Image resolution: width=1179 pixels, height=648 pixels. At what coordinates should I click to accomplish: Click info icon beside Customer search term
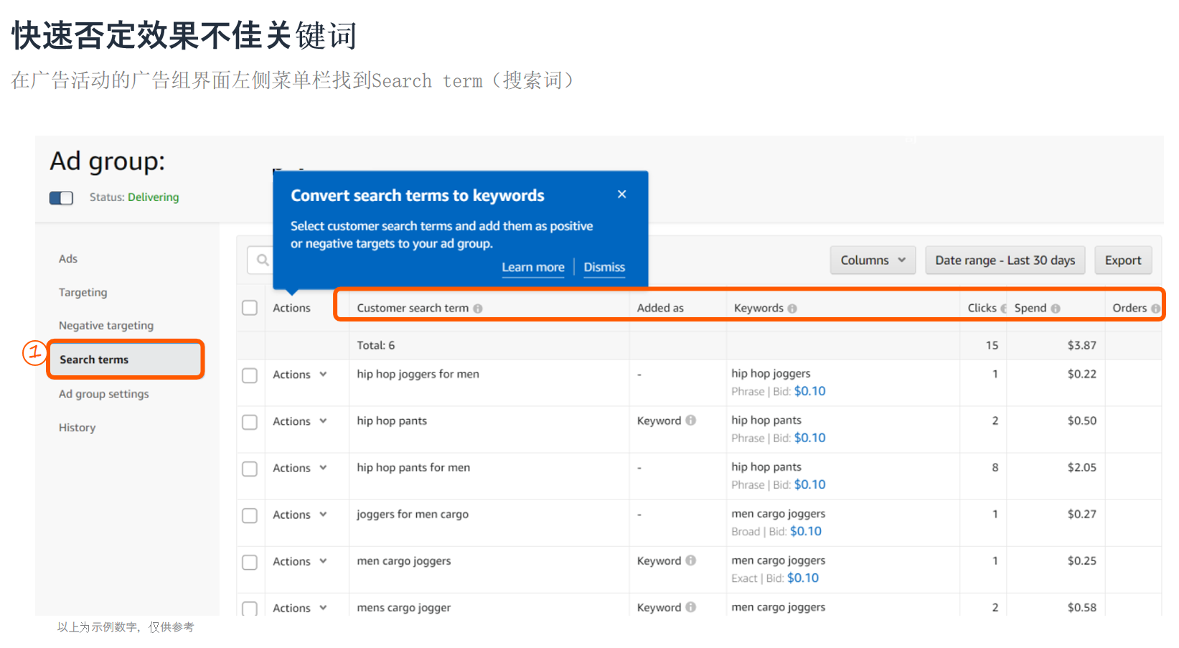pyautogui.click(x=478, y=309)
